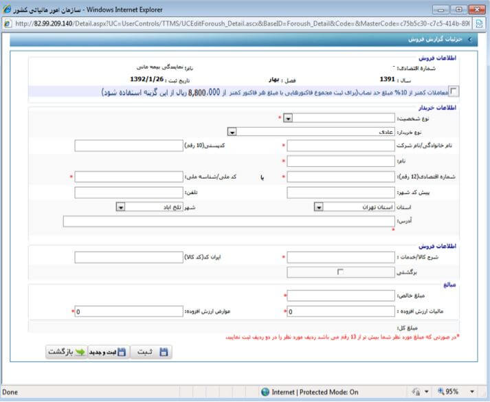Open the استان dropdown set to استان تهران

(318, 207)
